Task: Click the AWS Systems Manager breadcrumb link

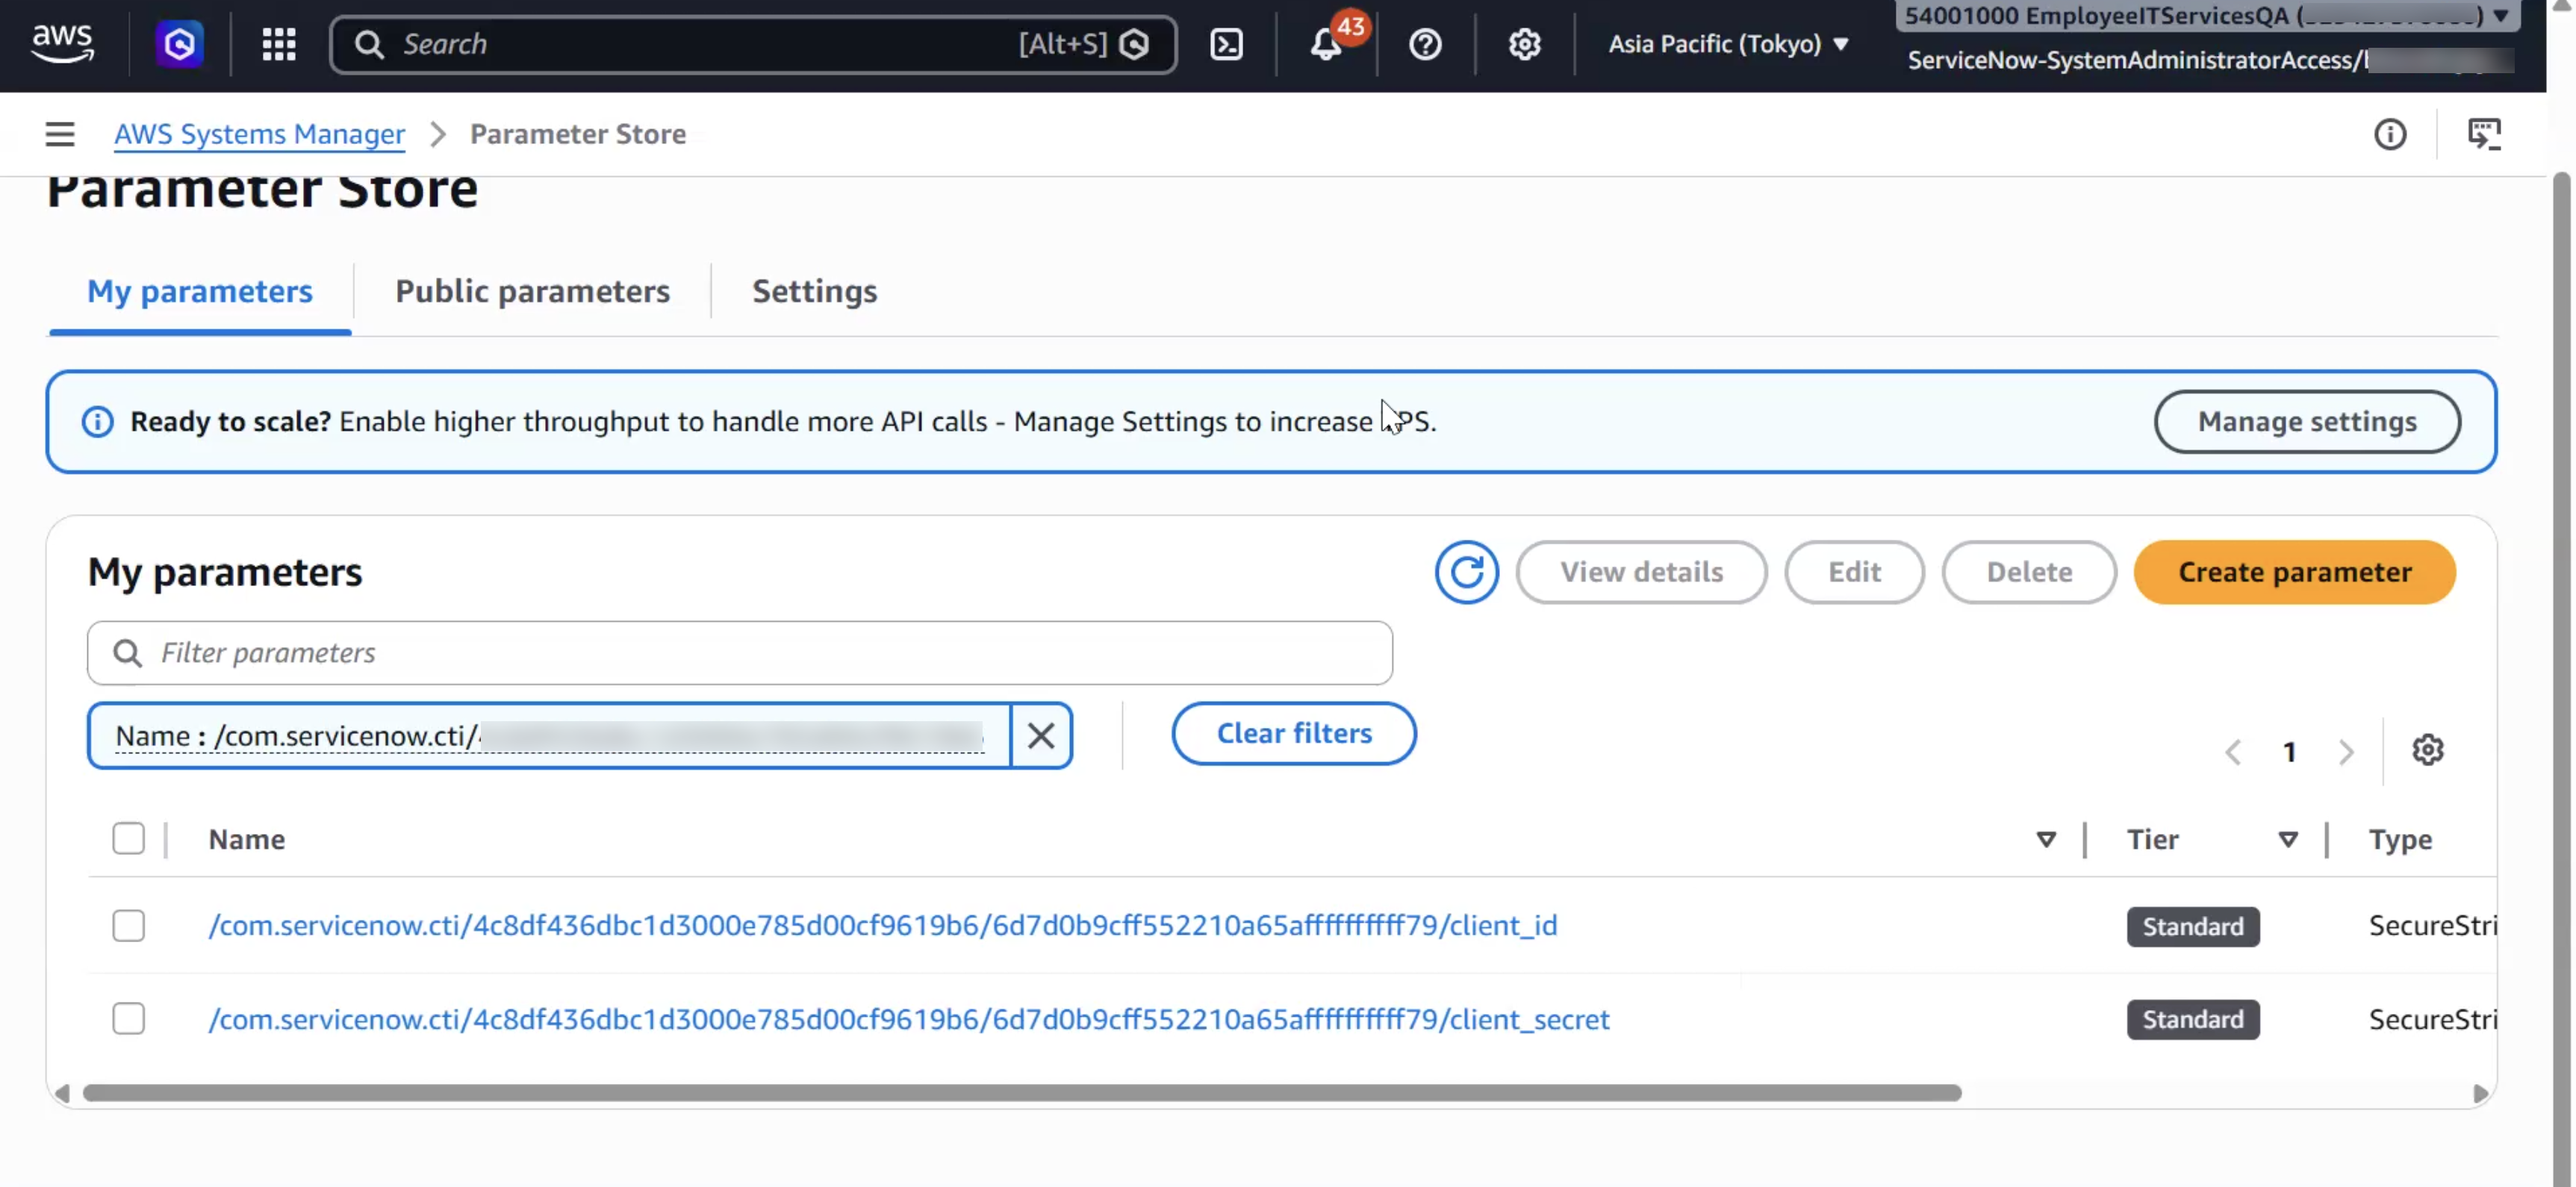Action: (x=259, y=134)
